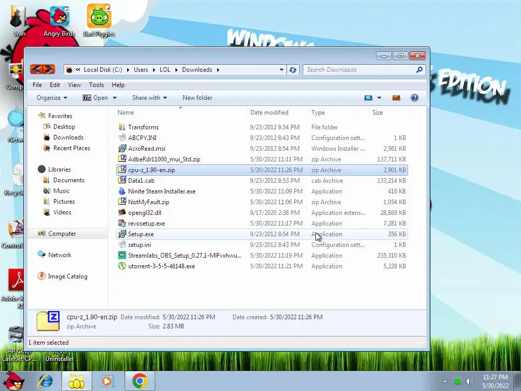This screenshot has height=391, width=521.
Task: Select the AcroRead.msi installer icon
Action: point(122,148)
